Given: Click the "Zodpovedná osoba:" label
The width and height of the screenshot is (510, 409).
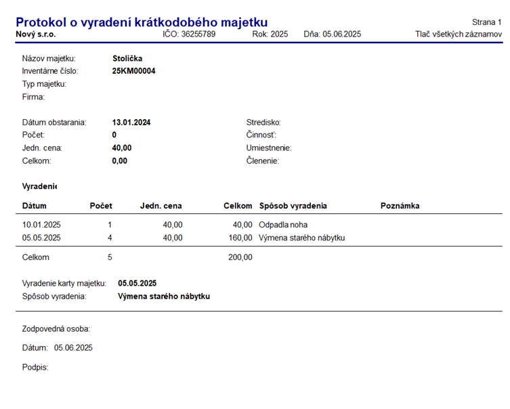Looking at the screenshot, I should 56,329.
